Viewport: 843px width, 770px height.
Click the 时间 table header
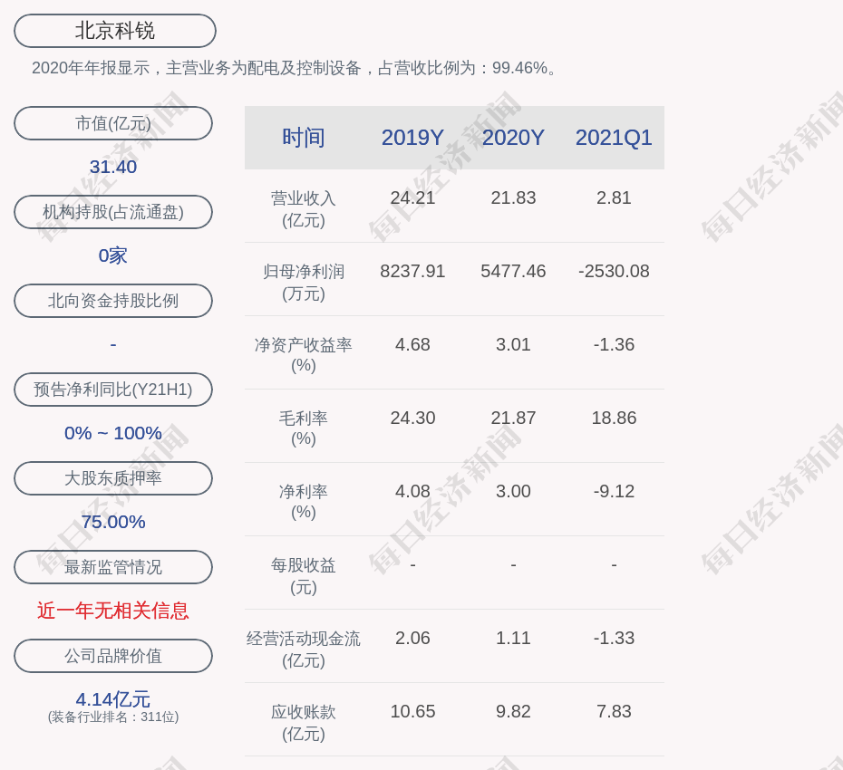pos(304,138)
